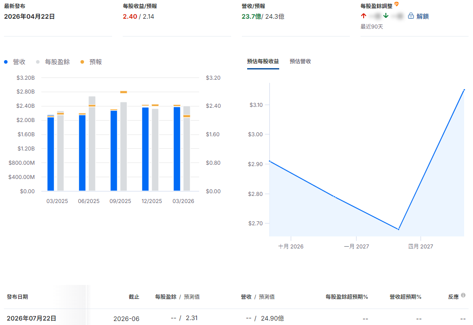This screenshot has height=325, width=473.
Task: Click the 營收超預期% column header
Action: (x=405, y=297)
